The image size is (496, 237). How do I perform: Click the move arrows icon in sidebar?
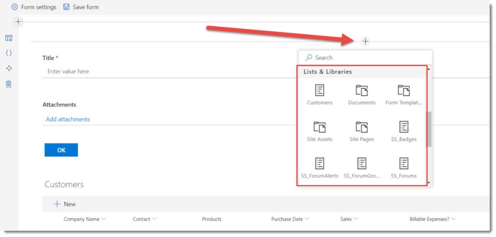8,68
